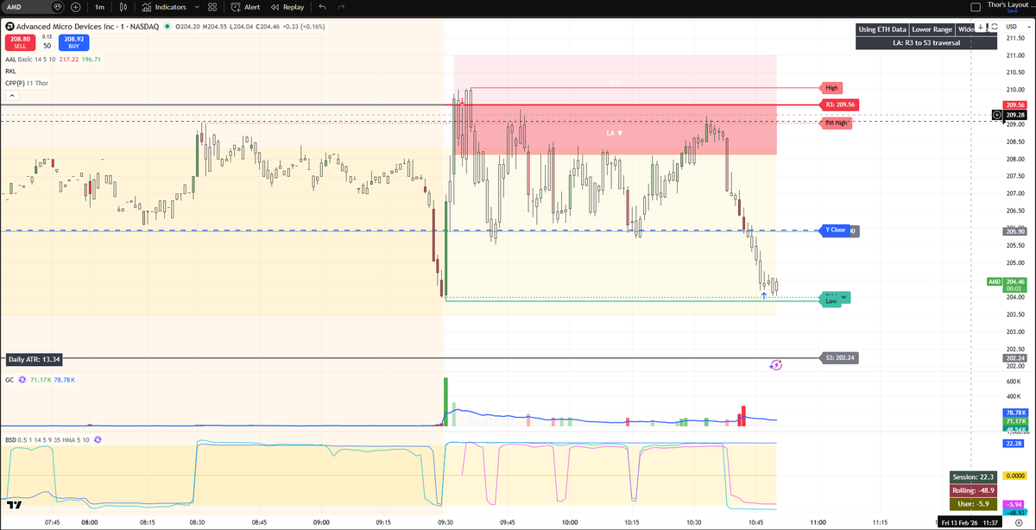Undo the last chart action

323,7
